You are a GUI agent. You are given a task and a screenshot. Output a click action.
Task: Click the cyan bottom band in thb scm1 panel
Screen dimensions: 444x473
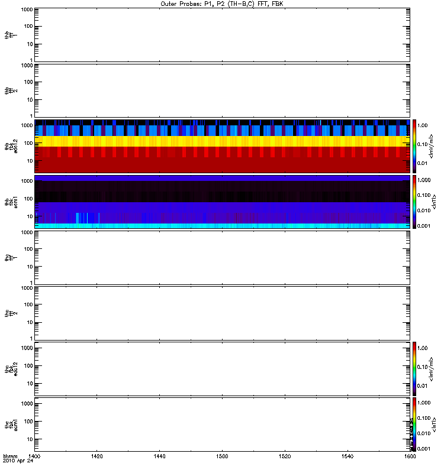click(222, 226)
